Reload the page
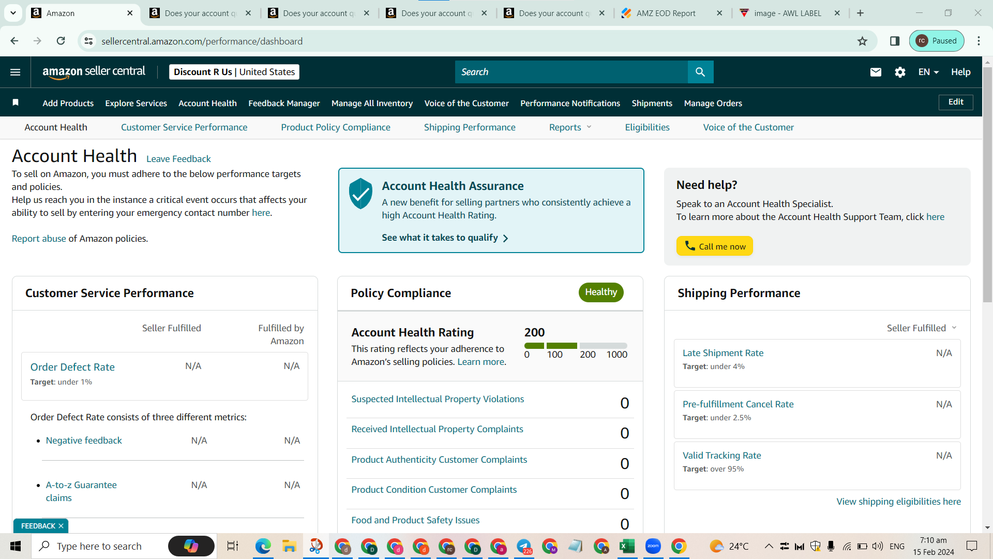The width and height of the screenshot is (993, 559). tap(61, 41)
